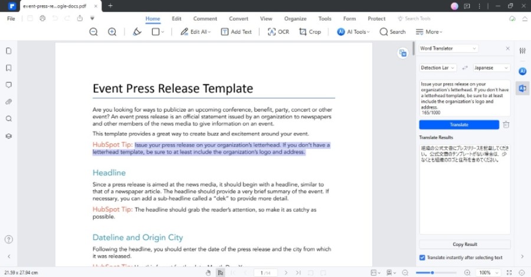The width and height of the screenshot is (531, 277).
Task: Click the document vertical scrollbar
Action: [413, 49]
